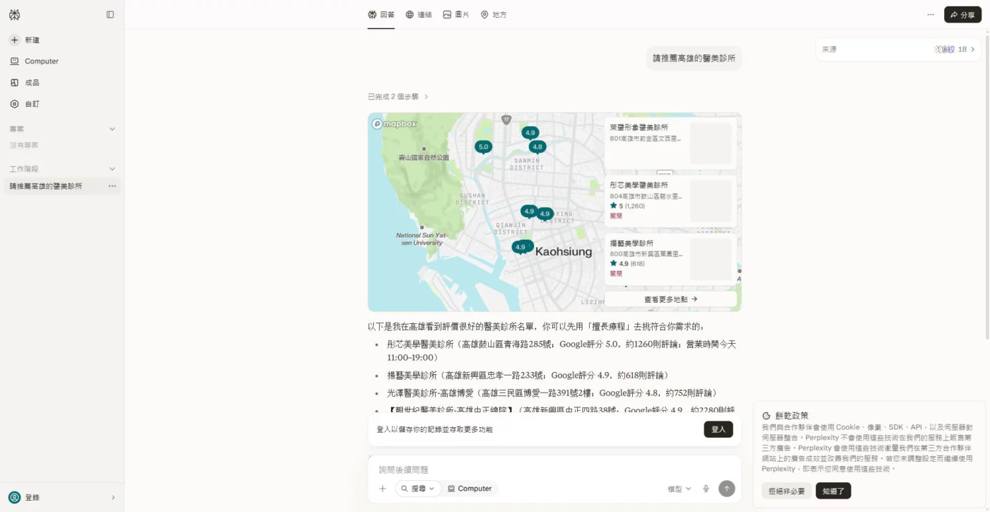Switch to the 連結 tab
The width and height of the screenshot is (990, 512).
419,14
